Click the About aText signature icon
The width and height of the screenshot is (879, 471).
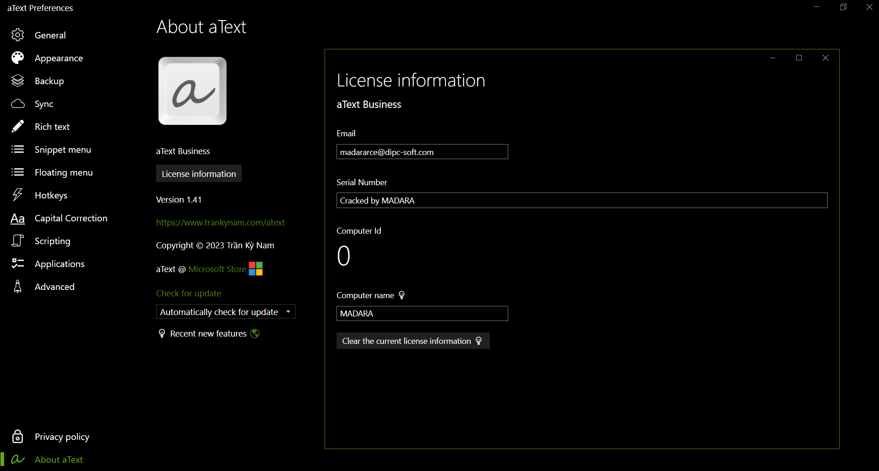click(x=17, y=459)
